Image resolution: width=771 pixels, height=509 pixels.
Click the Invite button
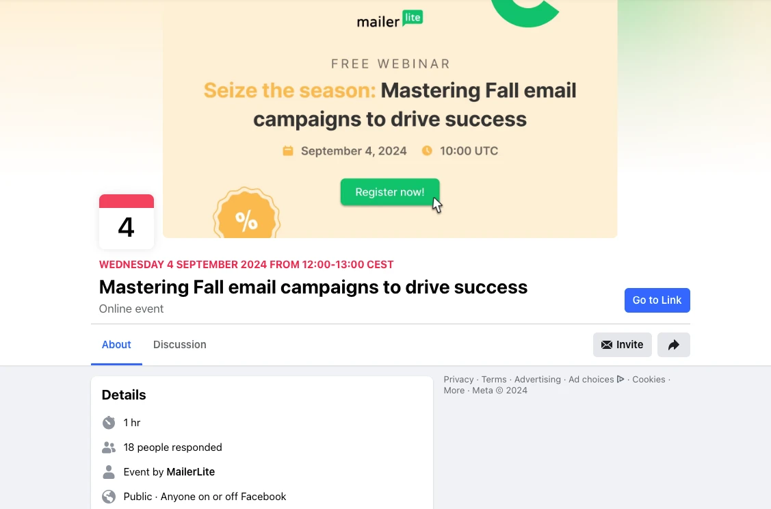click(x=622, y=345)
